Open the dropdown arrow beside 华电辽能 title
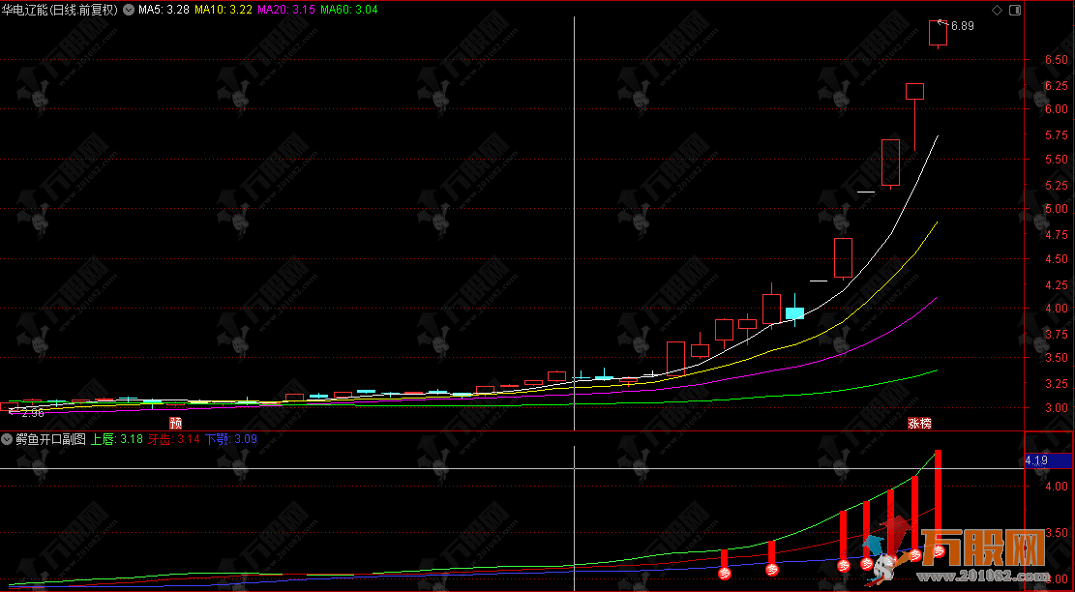 pyautogui.click(x=129, y=10)
